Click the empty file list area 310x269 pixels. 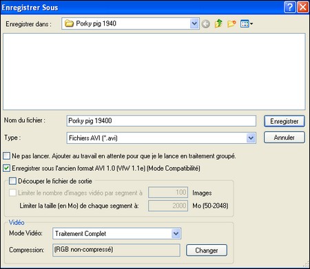154,72
